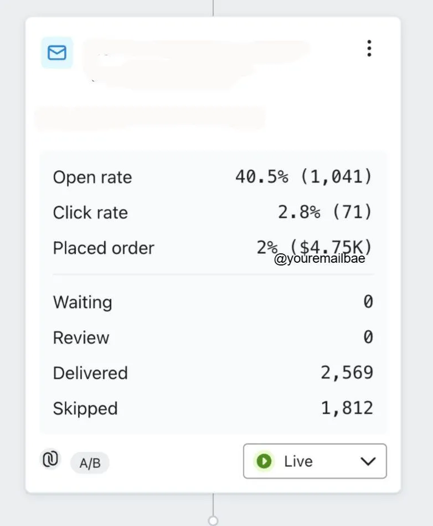Screen dimensions: 433x526
Task: Click the connector node circle below the card
Action: (x=213, y=520)
